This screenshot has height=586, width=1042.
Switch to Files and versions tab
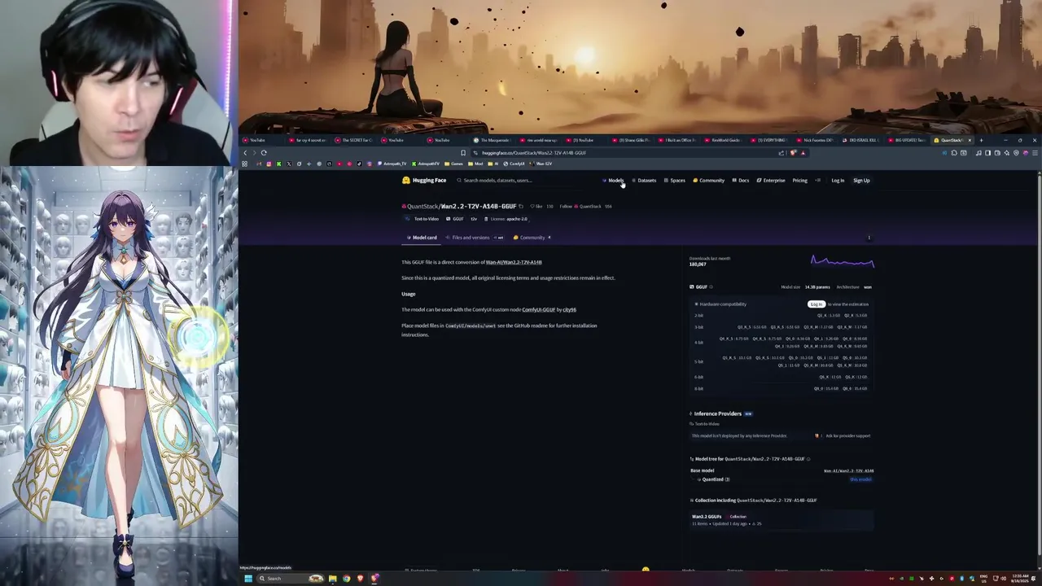pyautogui.click(x=478, y=238)
